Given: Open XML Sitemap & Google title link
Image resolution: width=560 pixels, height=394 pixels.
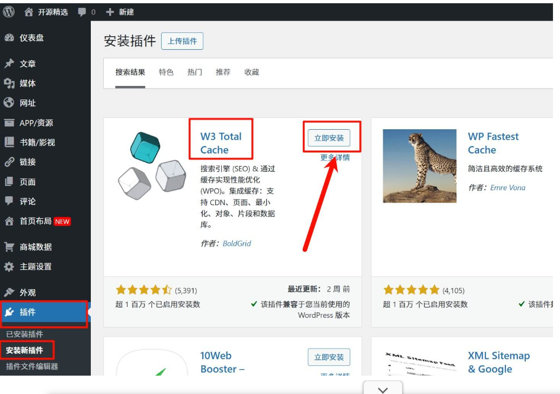Looking at the screenshot, I should tap(499, 362).
